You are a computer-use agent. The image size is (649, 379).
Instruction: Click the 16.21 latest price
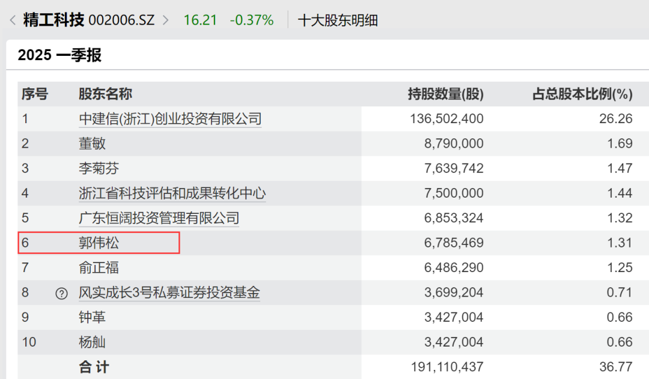point(200,20)
